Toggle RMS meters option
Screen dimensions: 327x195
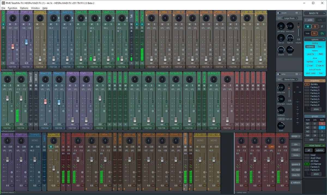coord(321,54)
